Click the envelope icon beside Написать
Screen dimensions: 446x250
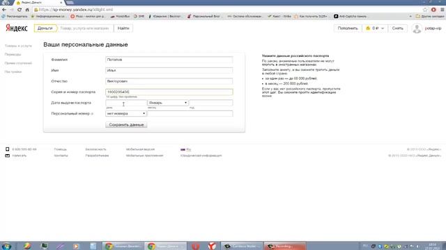pos(8,156)
